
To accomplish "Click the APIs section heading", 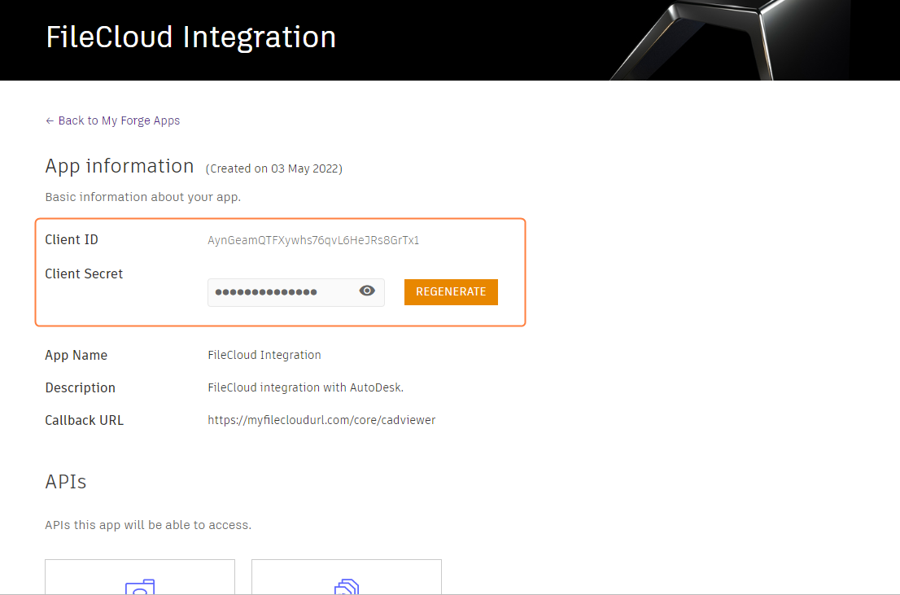I will [66, 482].
